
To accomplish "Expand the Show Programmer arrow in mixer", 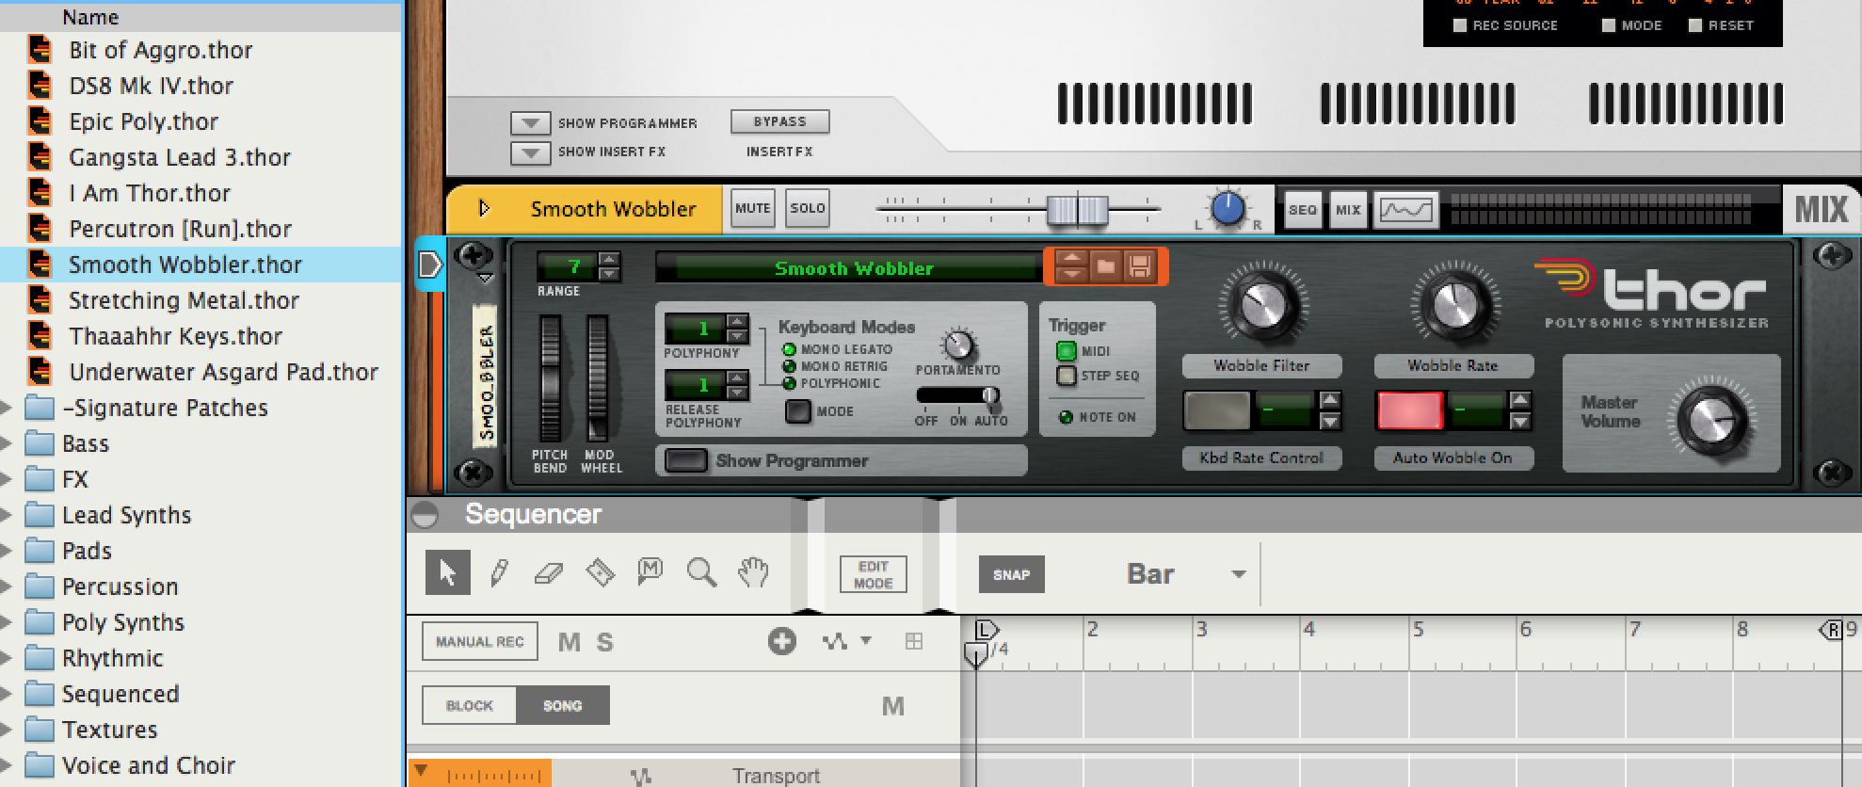I will click(x=531, y=123).
